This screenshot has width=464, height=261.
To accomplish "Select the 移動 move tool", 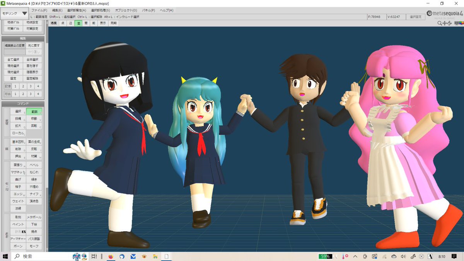I will click(x=34, y=118).
